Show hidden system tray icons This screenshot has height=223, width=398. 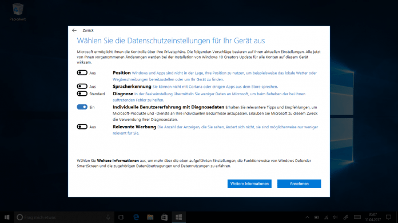(307, 217)
